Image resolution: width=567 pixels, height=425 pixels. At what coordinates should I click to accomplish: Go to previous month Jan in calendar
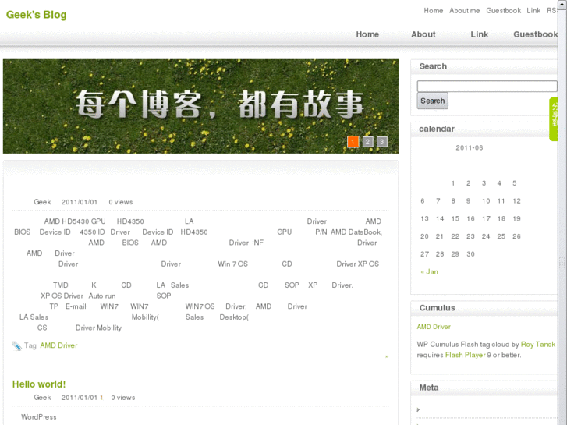pyautogui.click(x=429, y=271)
